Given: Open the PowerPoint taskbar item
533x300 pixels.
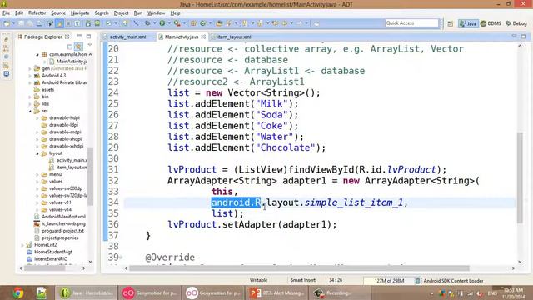Looking at the screenshot, I should point(276,292).
